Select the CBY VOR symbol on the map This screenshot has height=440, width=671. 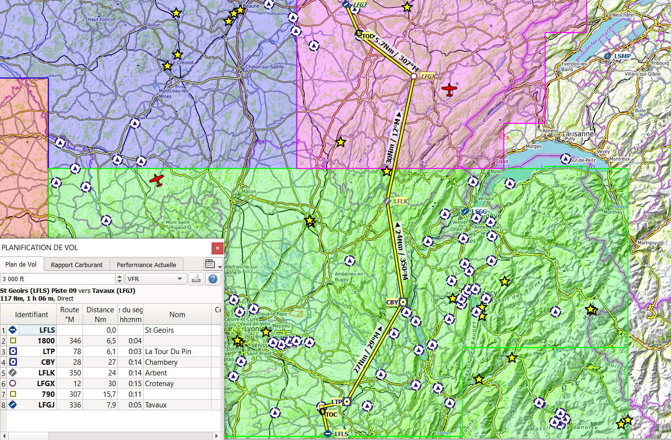click(403, 302)
